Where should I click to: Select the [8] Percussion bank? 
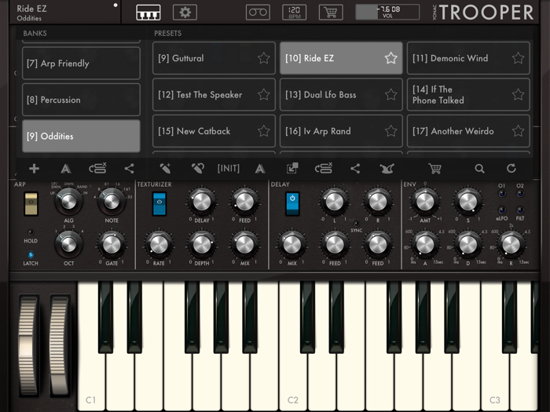81,100
